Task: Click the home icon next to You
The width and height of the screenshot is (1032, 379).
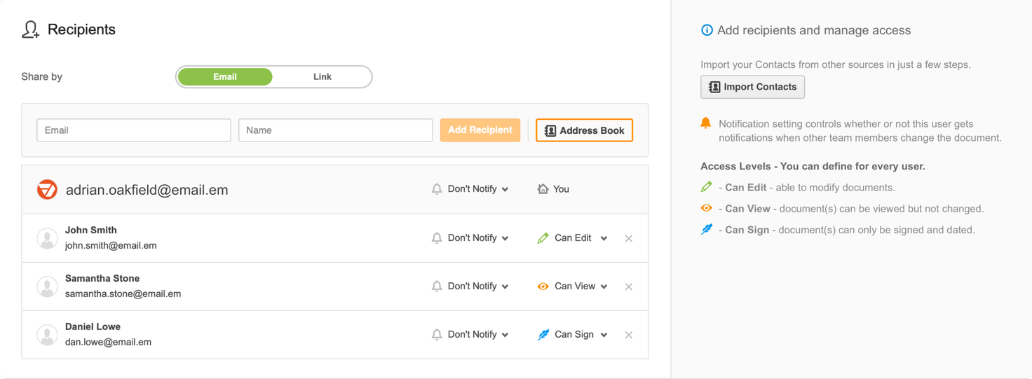Action: (543, 189)
